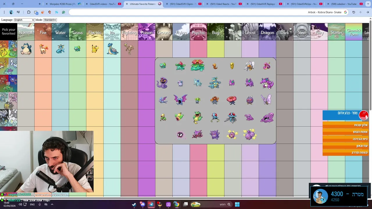Open the browser extensions puzzle icon
Screen dimensions: 372x209
point(28,12)
